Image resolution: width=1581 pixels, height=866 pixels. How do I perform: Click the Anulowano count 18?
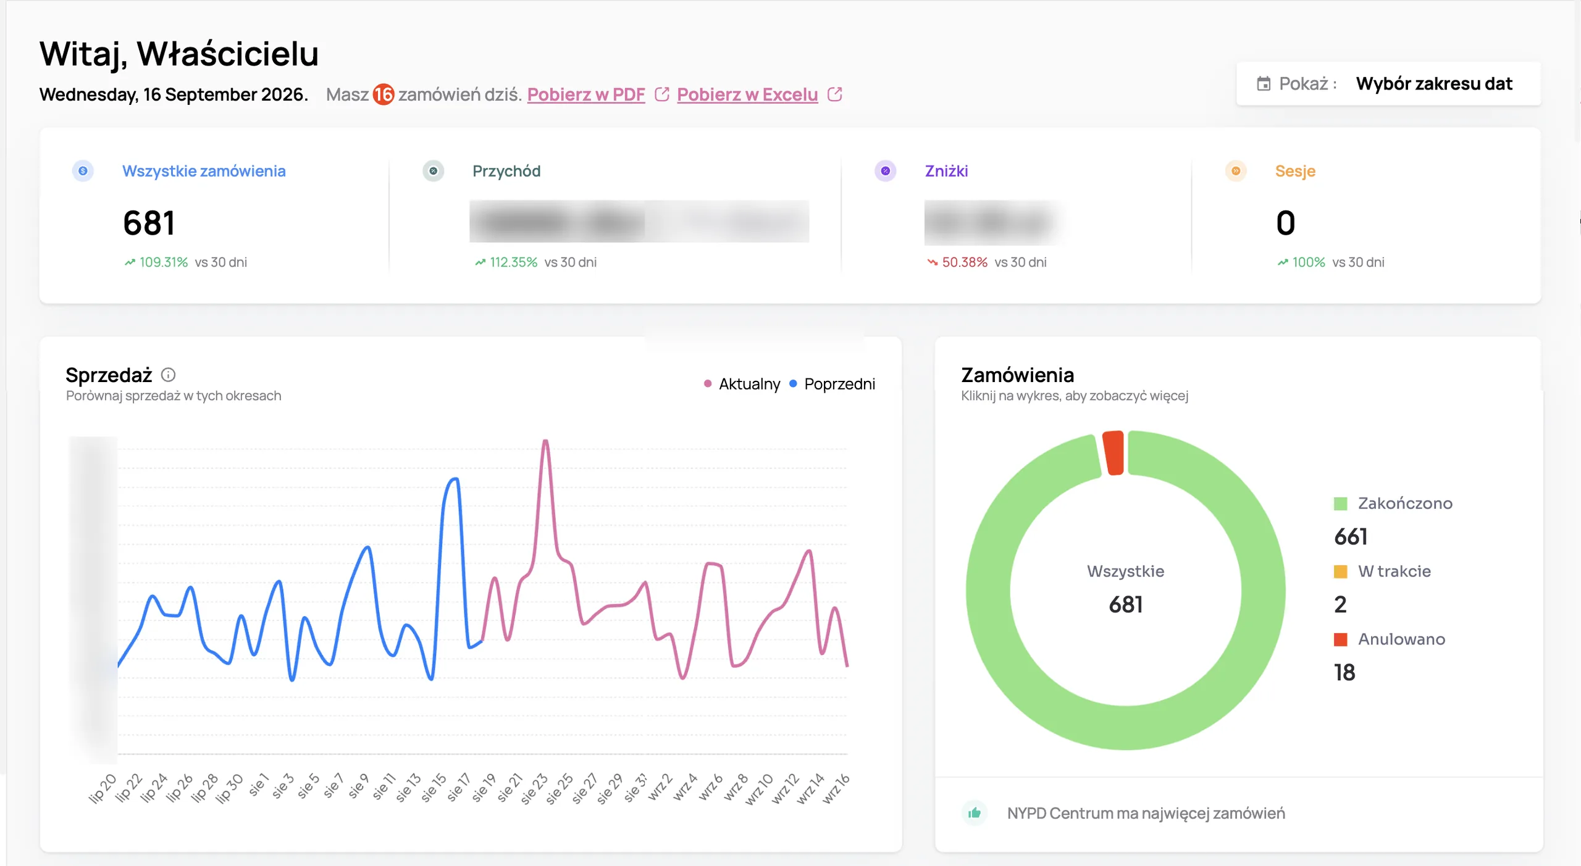[1344, 672]
